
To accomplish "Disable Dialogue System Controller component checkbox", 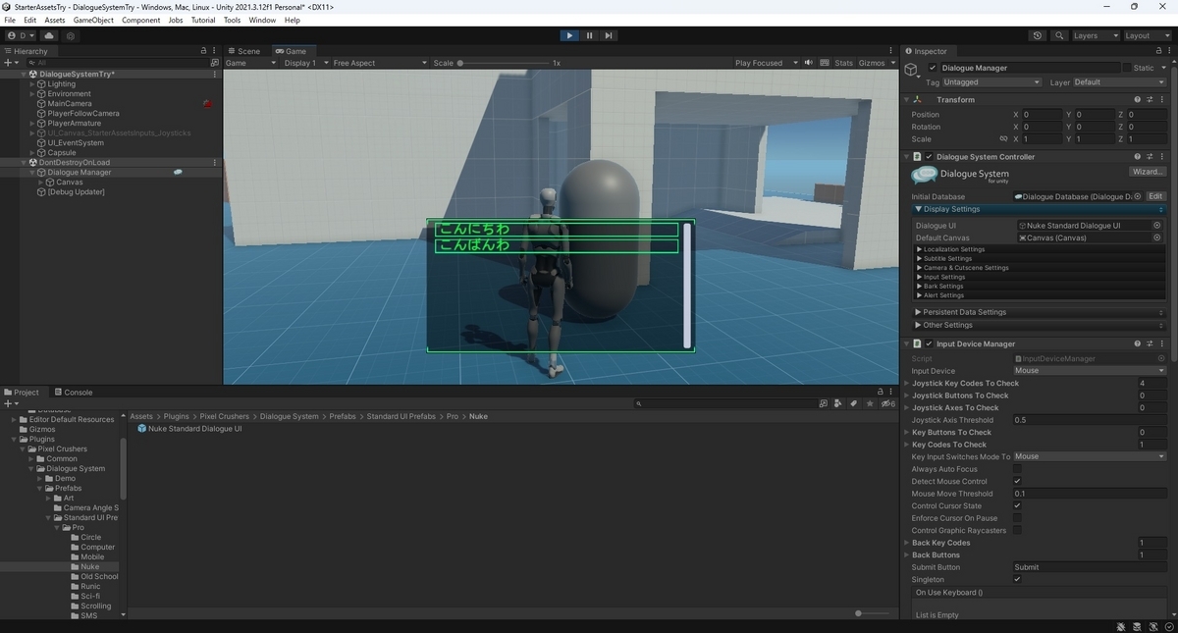I will coord(929,156).
